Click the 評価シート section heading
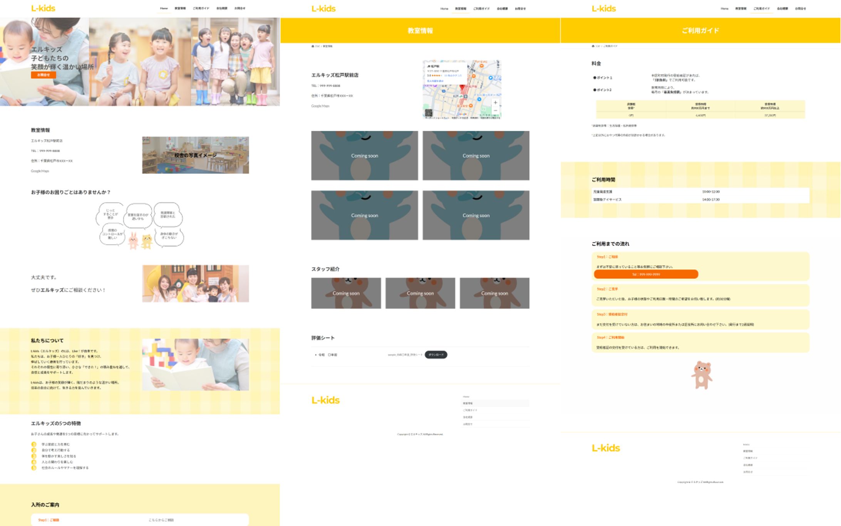Viewport: 841px width, 526px height. point(323,338)
